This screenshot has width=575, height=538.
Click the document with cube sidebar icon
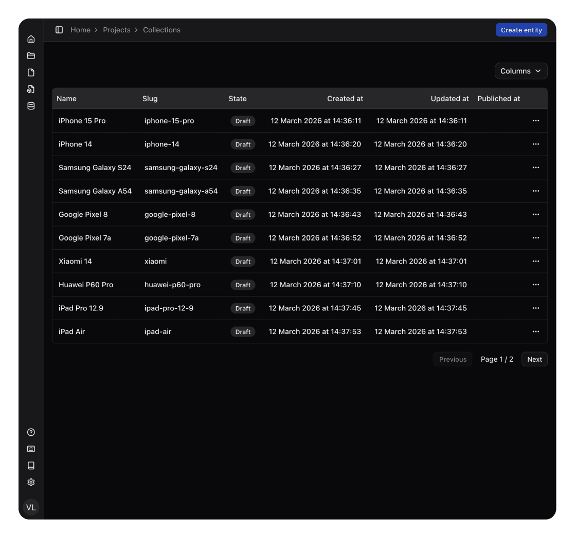click(x=31, y=89)
